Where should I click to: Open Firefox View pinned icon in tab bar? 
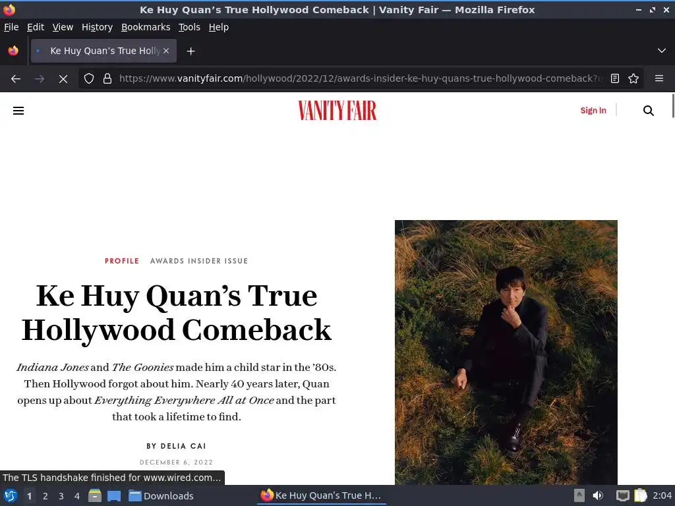pyautogui.click(x=13, y=51)
